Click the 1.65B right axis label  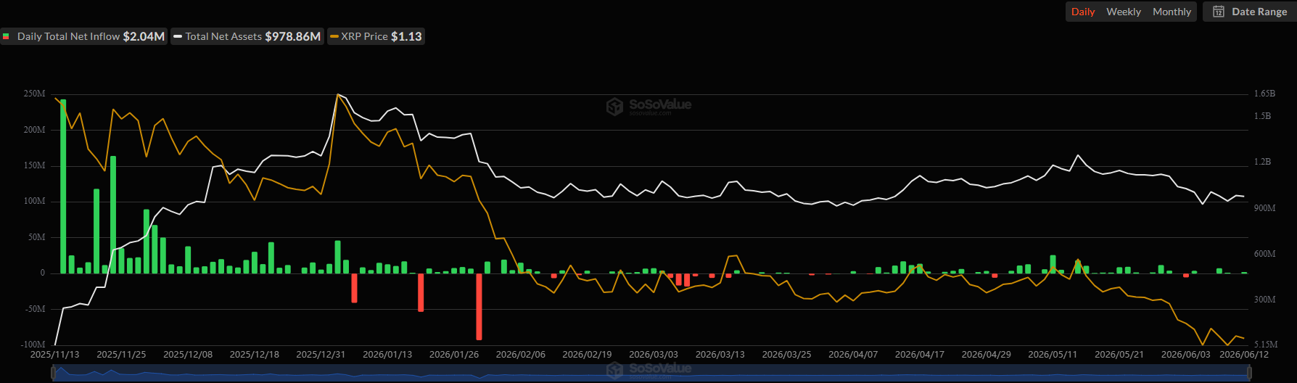[x=1264, y=94]
